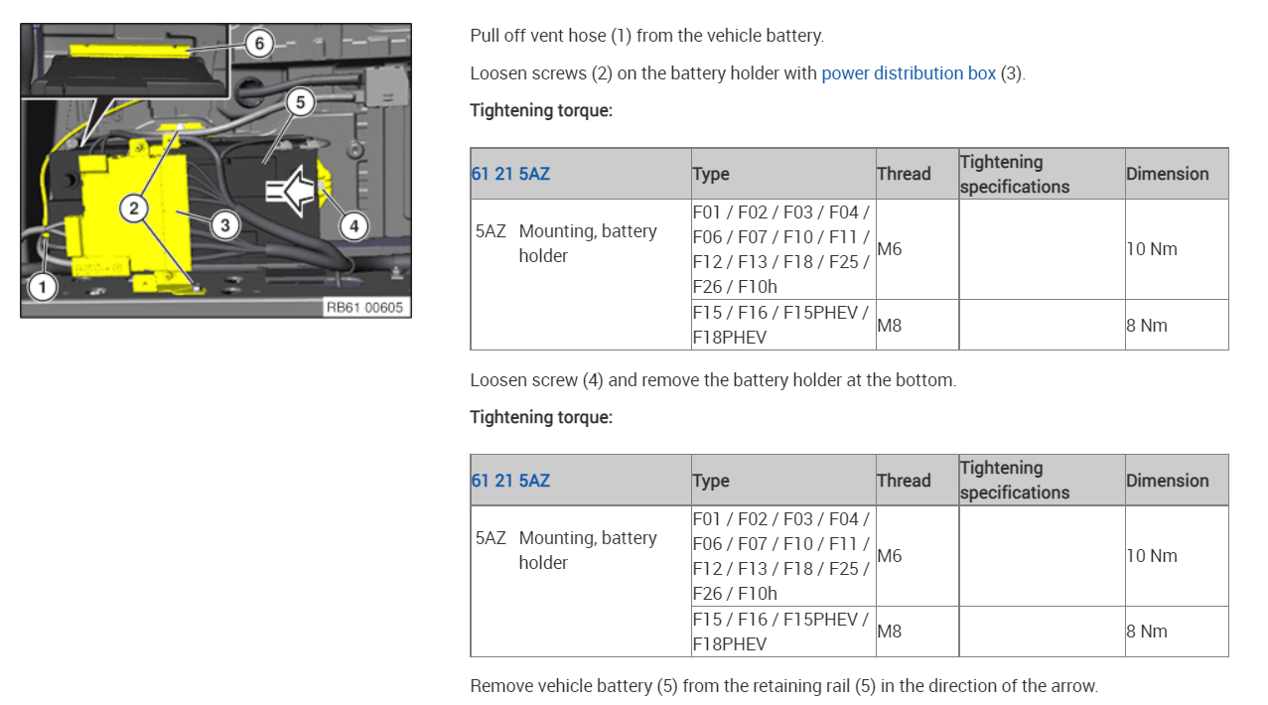
Task: Click callout number 4 beside the arrow
Action: tap(353, 225)
